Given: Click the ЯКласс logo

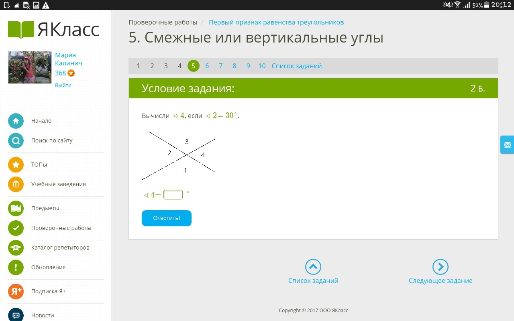Looking at the screenshot, I should [53, 30].
